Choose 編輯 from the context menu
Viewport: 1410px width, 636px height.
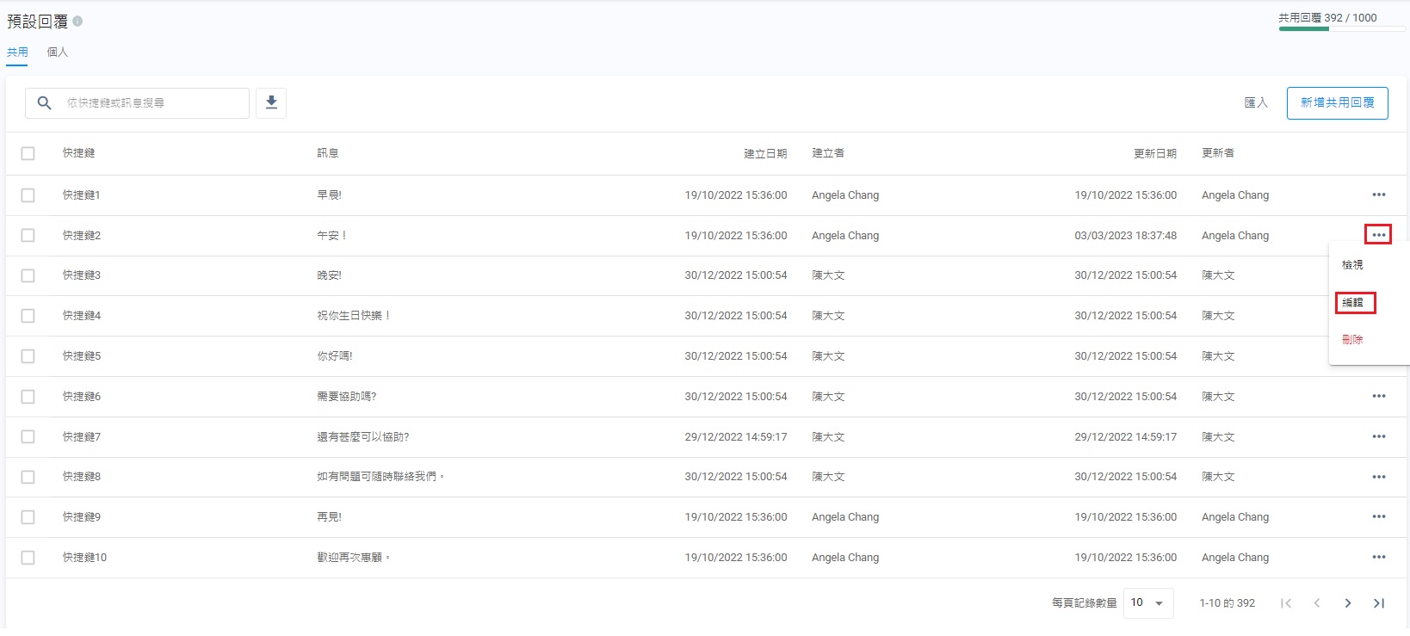[x=1354, y=303]
